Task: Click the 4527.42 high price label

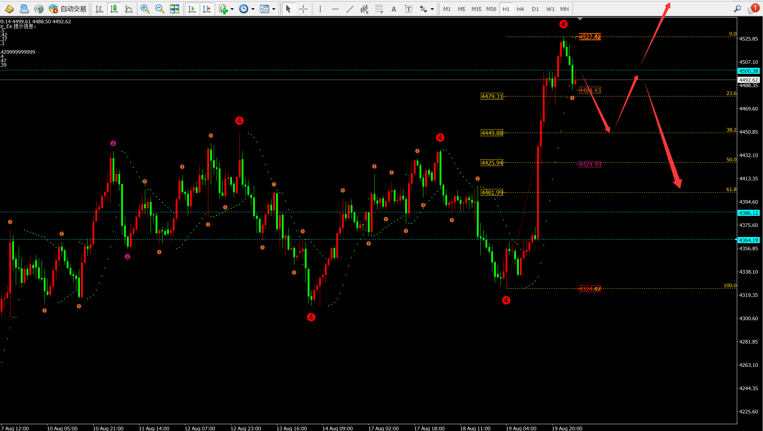Action: click(590, 37)
